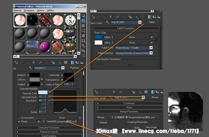Click Go Forward to Sibling in Material Editor
This screenshot has width=209, height=137.
tap(82, 62)
